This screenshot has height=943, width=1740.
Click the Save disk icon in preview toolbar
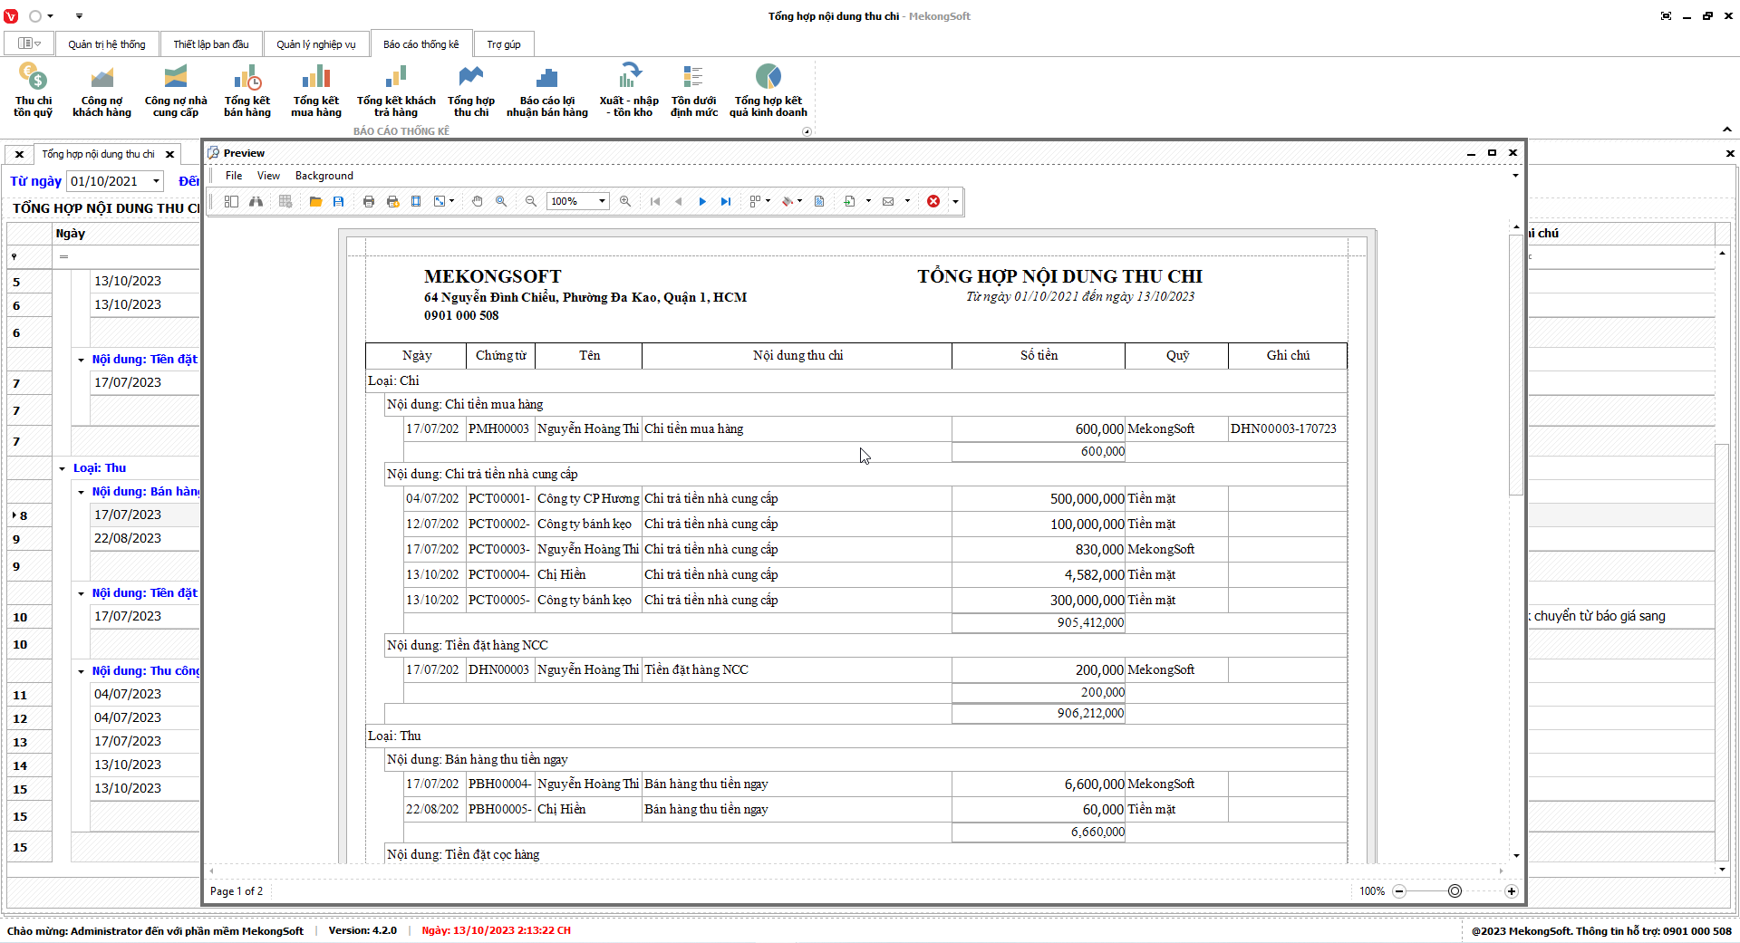point(338,201)
